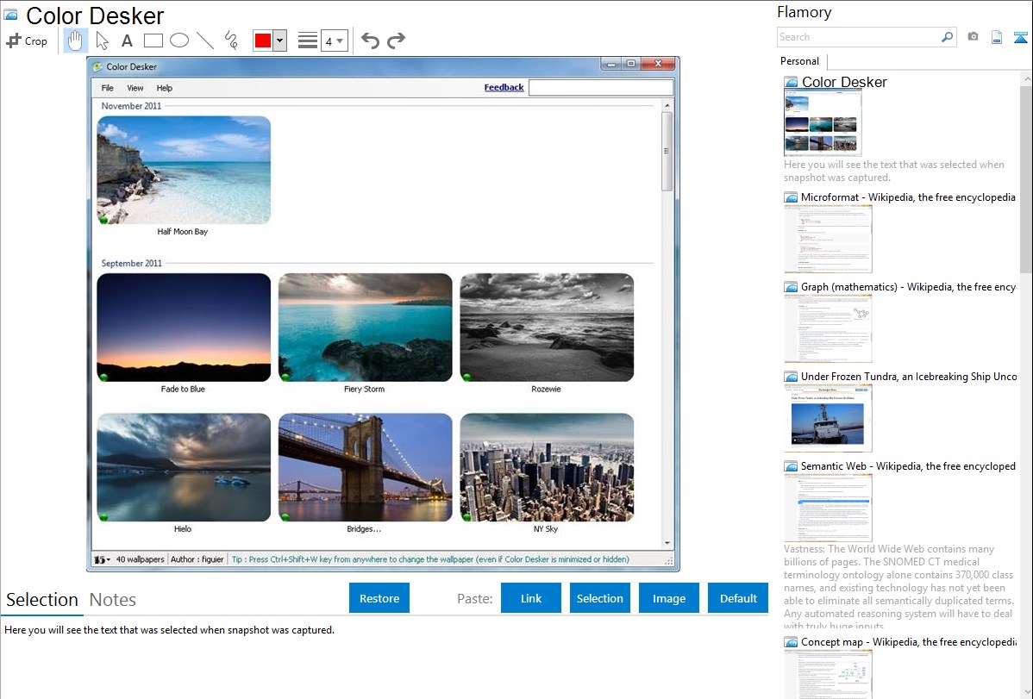Click the Microformat entry's snapshot icon

click(x=792, y=197)
